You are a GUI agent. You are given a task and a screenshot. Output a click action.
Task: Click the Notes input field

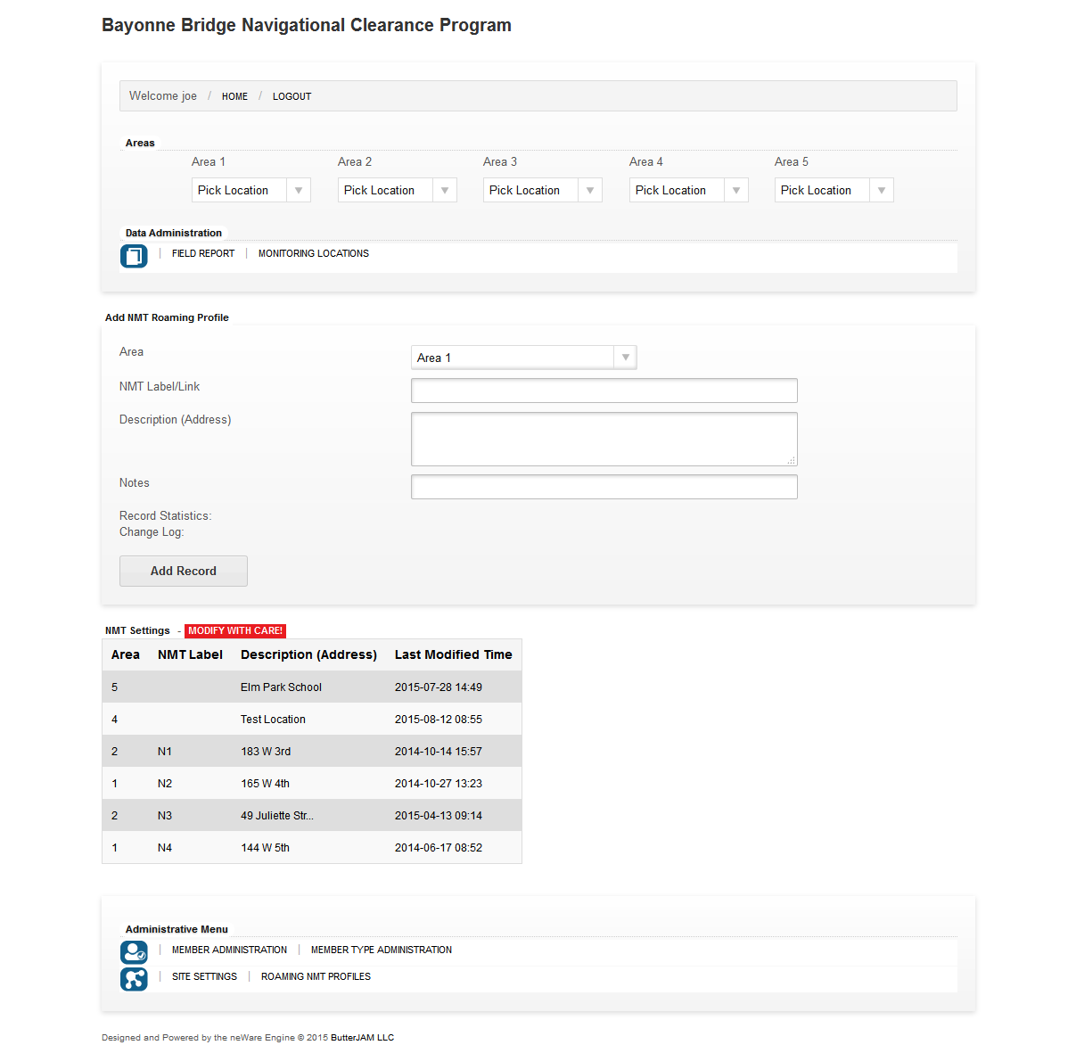pyautogui.click(x=604, y=487)
